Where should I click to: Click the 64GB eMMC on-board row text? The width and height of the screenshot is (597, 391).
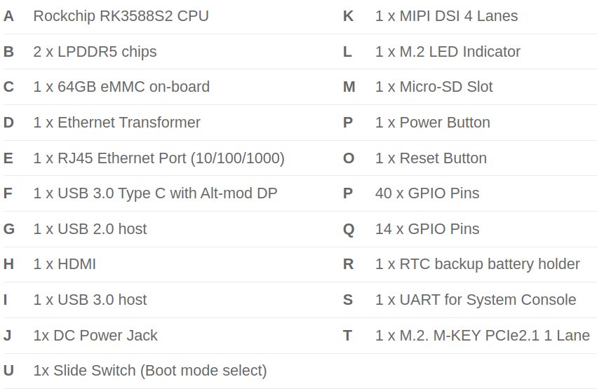point(121,87)
